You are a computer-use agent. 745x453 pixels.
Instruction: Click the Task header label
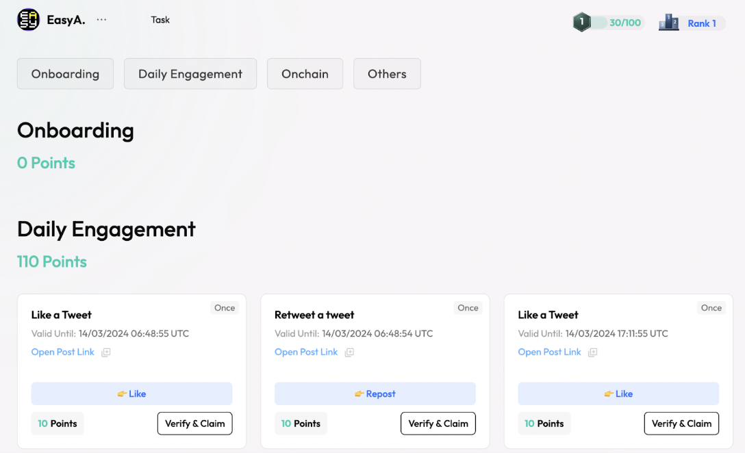pos(160,20)
